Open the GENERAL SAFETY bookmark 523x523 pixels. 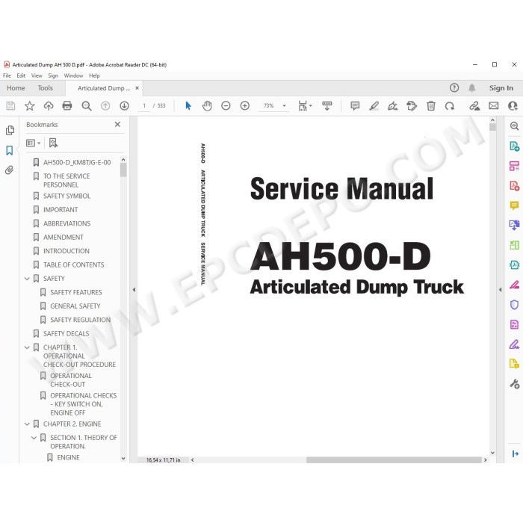coord(75,306)
